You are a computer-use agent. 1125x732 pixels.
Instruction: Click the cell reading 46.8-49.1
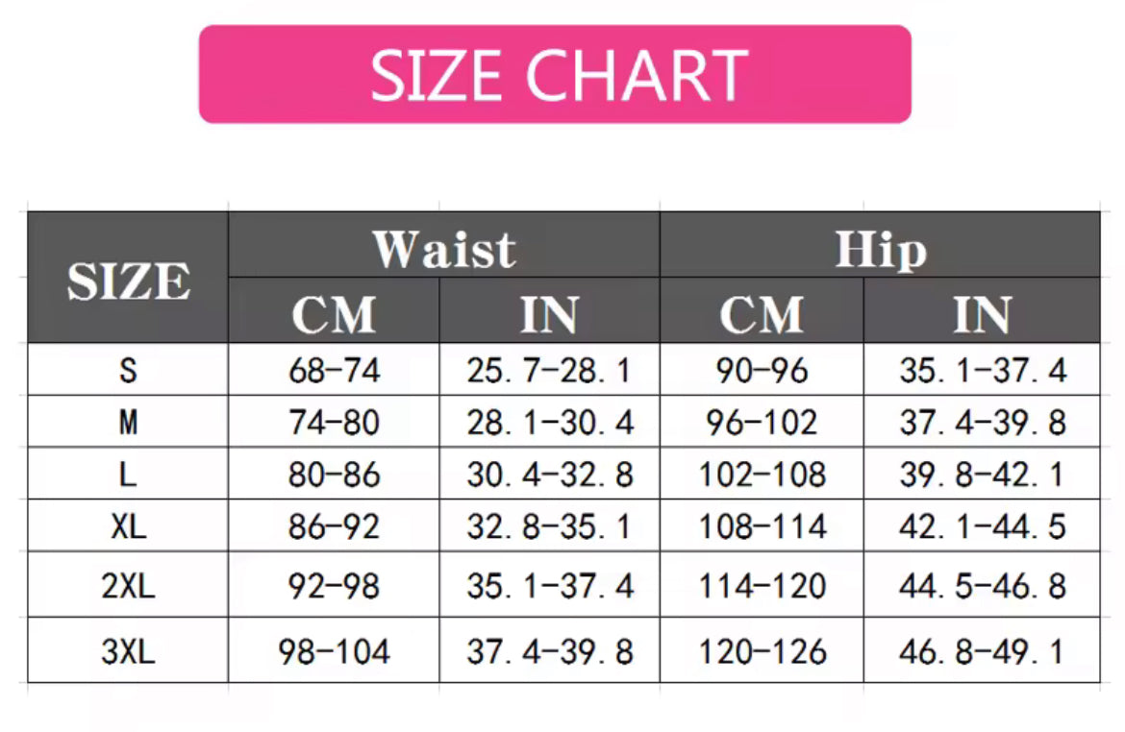[982, 651]
